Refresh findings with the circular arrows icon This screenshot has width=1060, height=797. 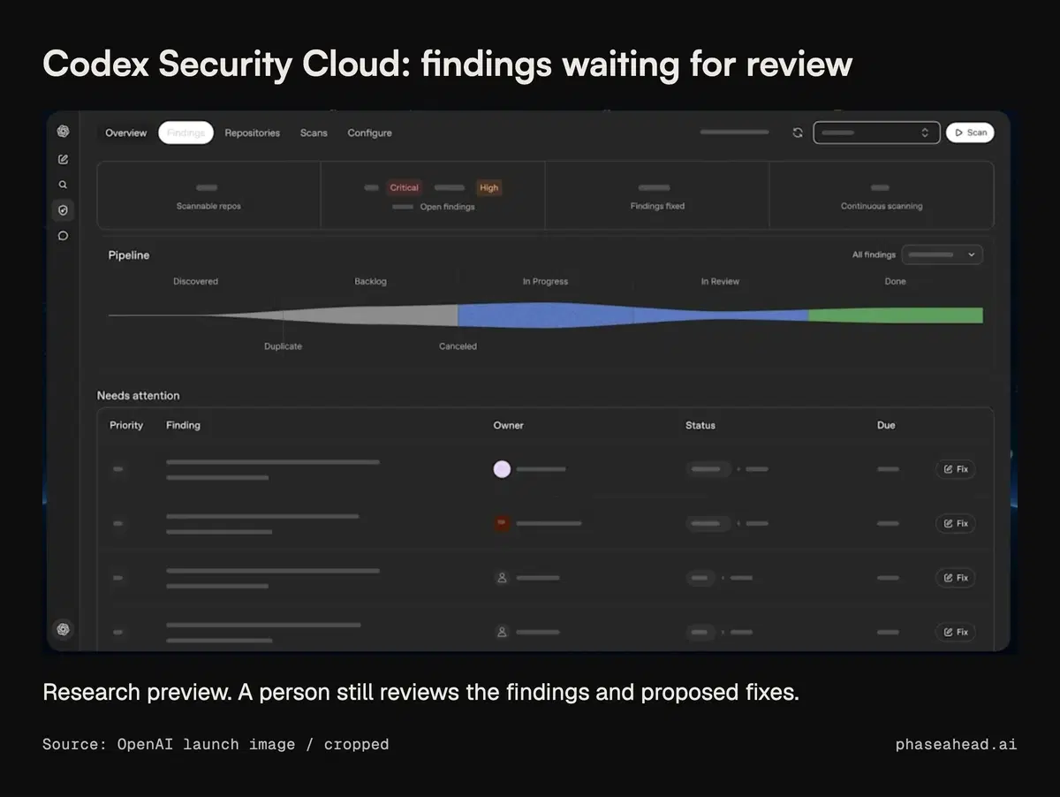[x=798, y=133]
